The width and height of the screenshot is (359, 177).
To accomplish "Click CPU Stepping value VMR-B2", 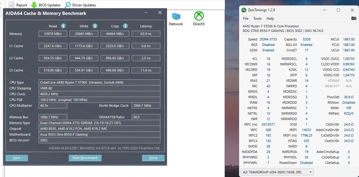I will coord(99,88).
